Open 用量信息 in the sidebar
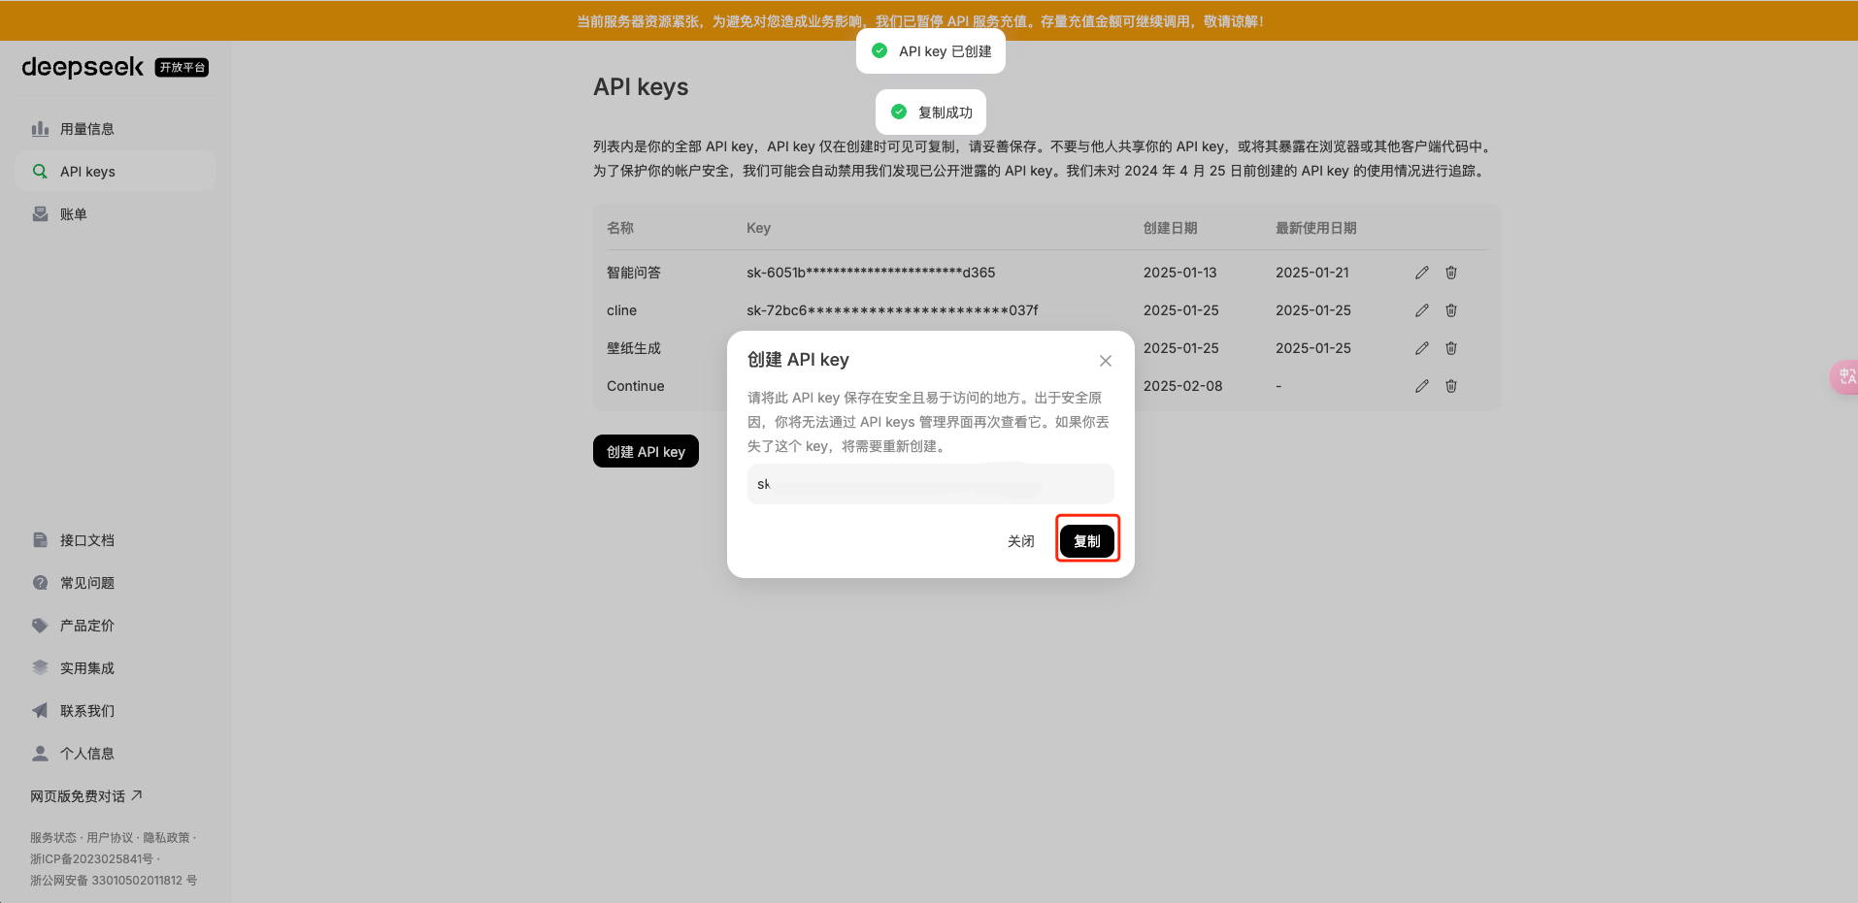 point(86,129)
